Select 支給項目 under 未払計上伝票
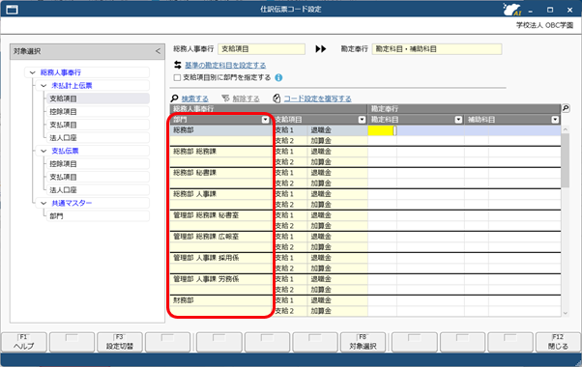Viewport: 582px width, 367px height. (x=98, y=99)
